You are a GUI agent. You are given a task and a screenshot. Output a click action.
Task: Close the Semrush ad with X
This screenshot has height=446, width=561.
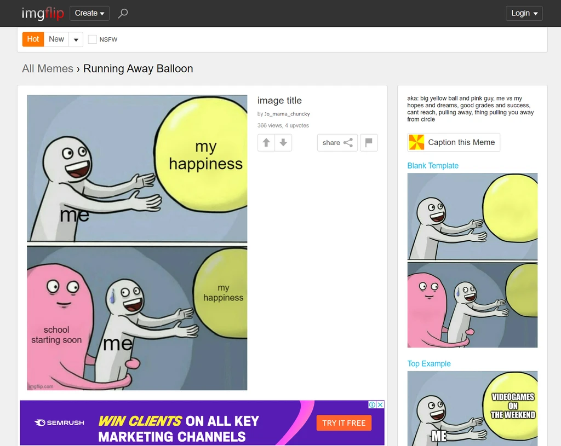point(380,405)
